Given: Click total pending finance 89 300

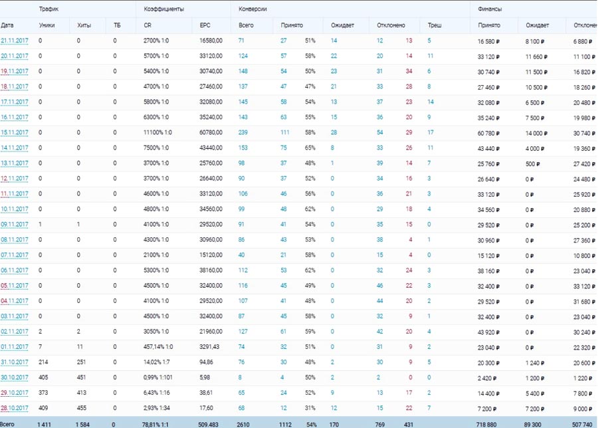Looking at the screenshot, I should coord(533,424).
